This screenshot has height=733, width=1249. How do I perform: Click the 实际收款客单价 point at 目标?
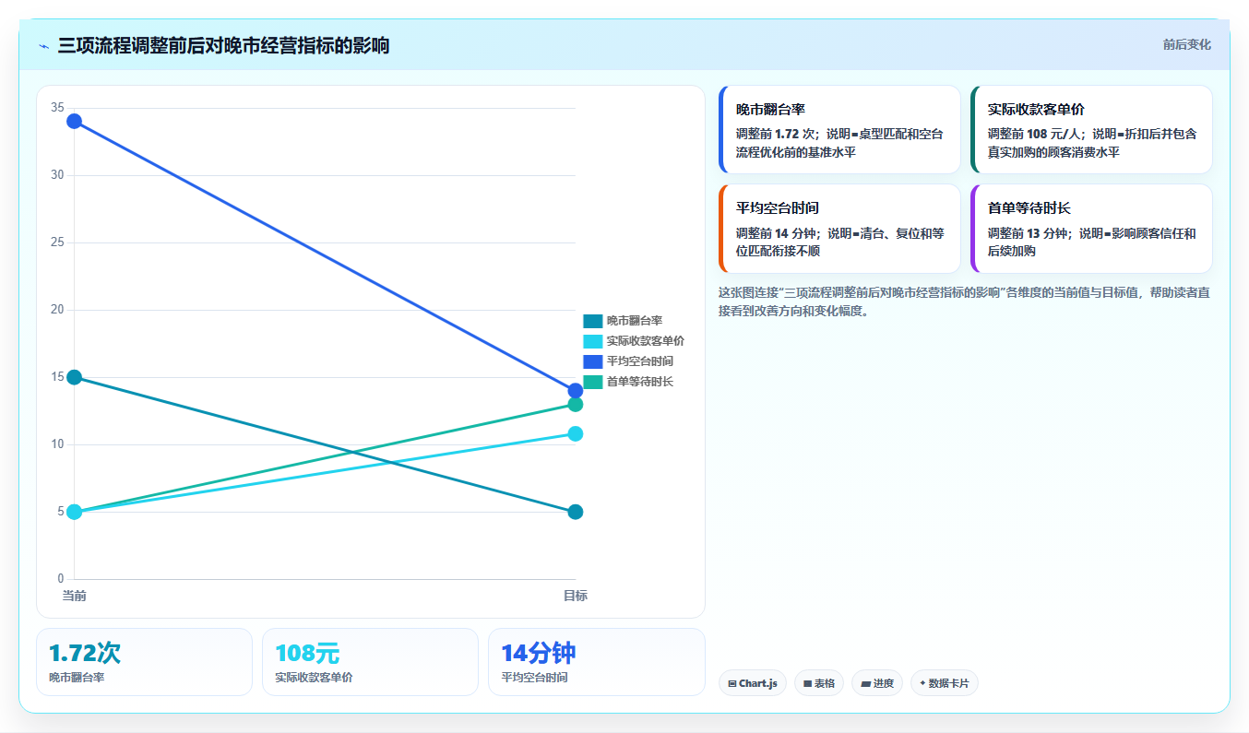point(576,434)
